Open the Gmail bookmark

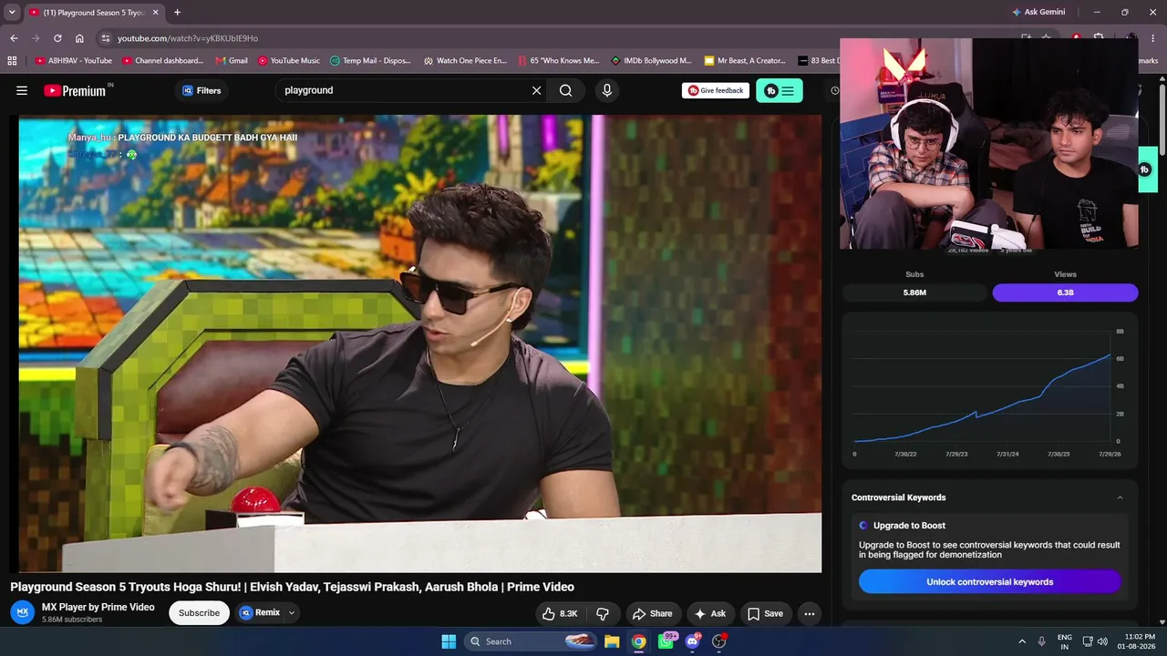232,61
